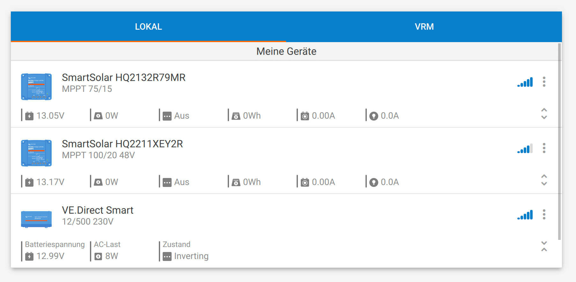Click signal strength icon of SmartSolar HQ2132R79MR
Screen dimensions: 576x282
(x=525, y=82)
